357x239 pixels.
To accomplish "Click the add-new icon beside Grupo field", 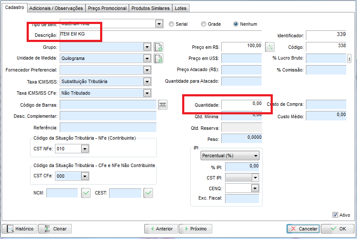I will [159, 47].
